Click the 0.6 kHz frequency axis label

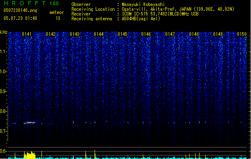(3, 151)
